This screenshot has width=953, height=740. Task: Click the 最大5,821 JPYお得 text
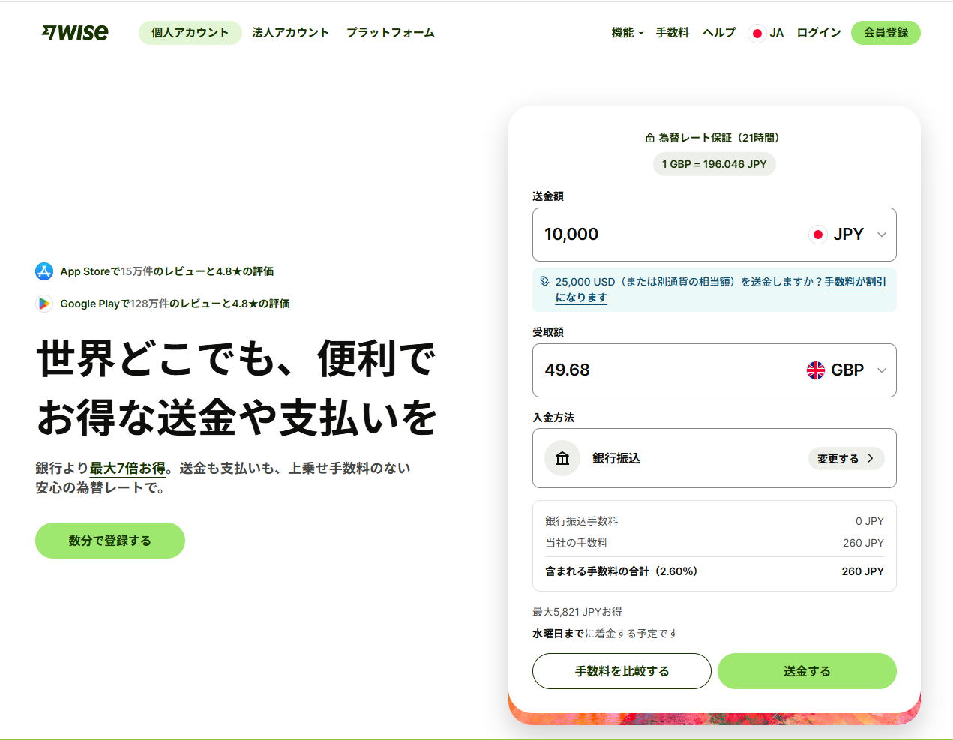click(577, 612)
